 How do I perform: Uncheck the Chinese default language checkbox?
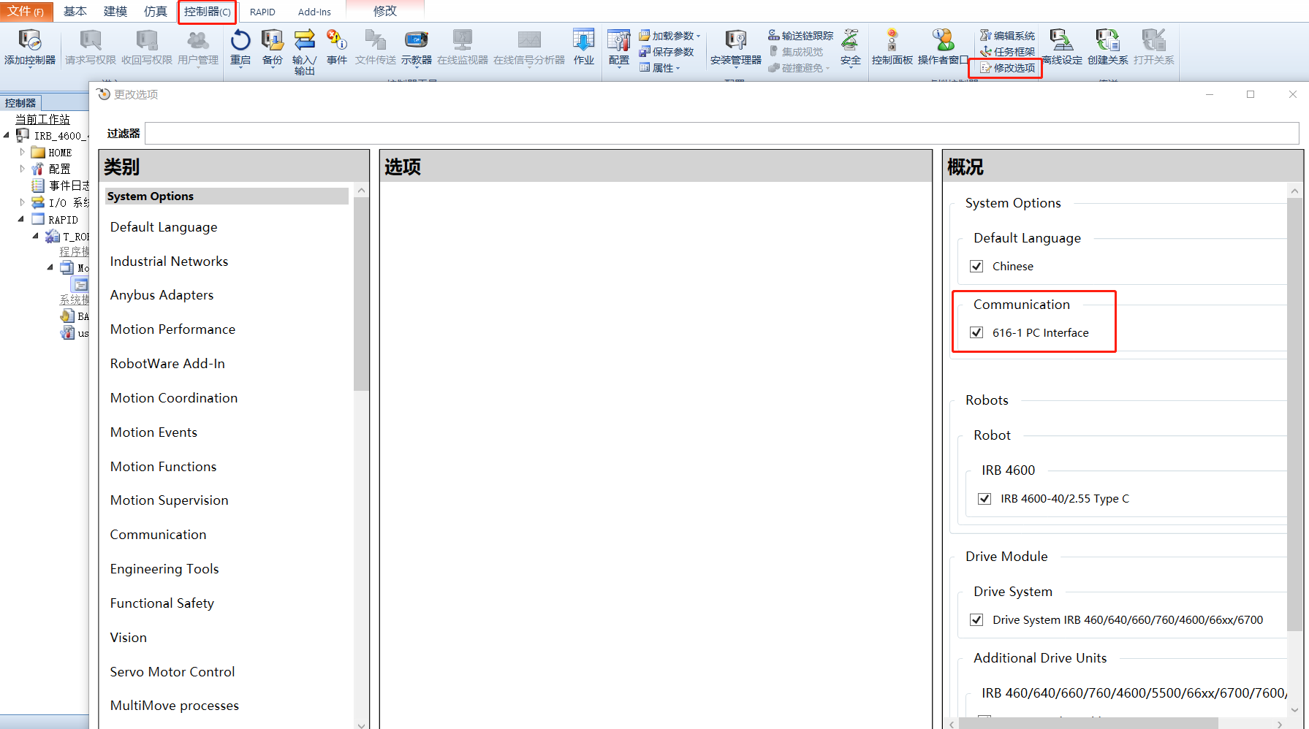click(976, 266)
